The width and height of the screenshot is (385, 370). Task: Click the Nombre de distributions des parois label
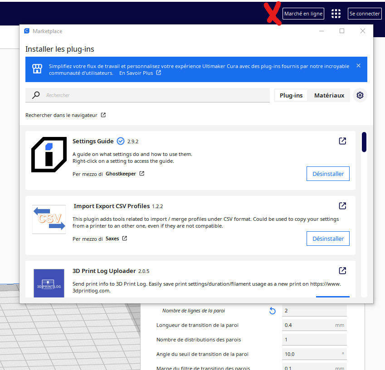point(199,340)
